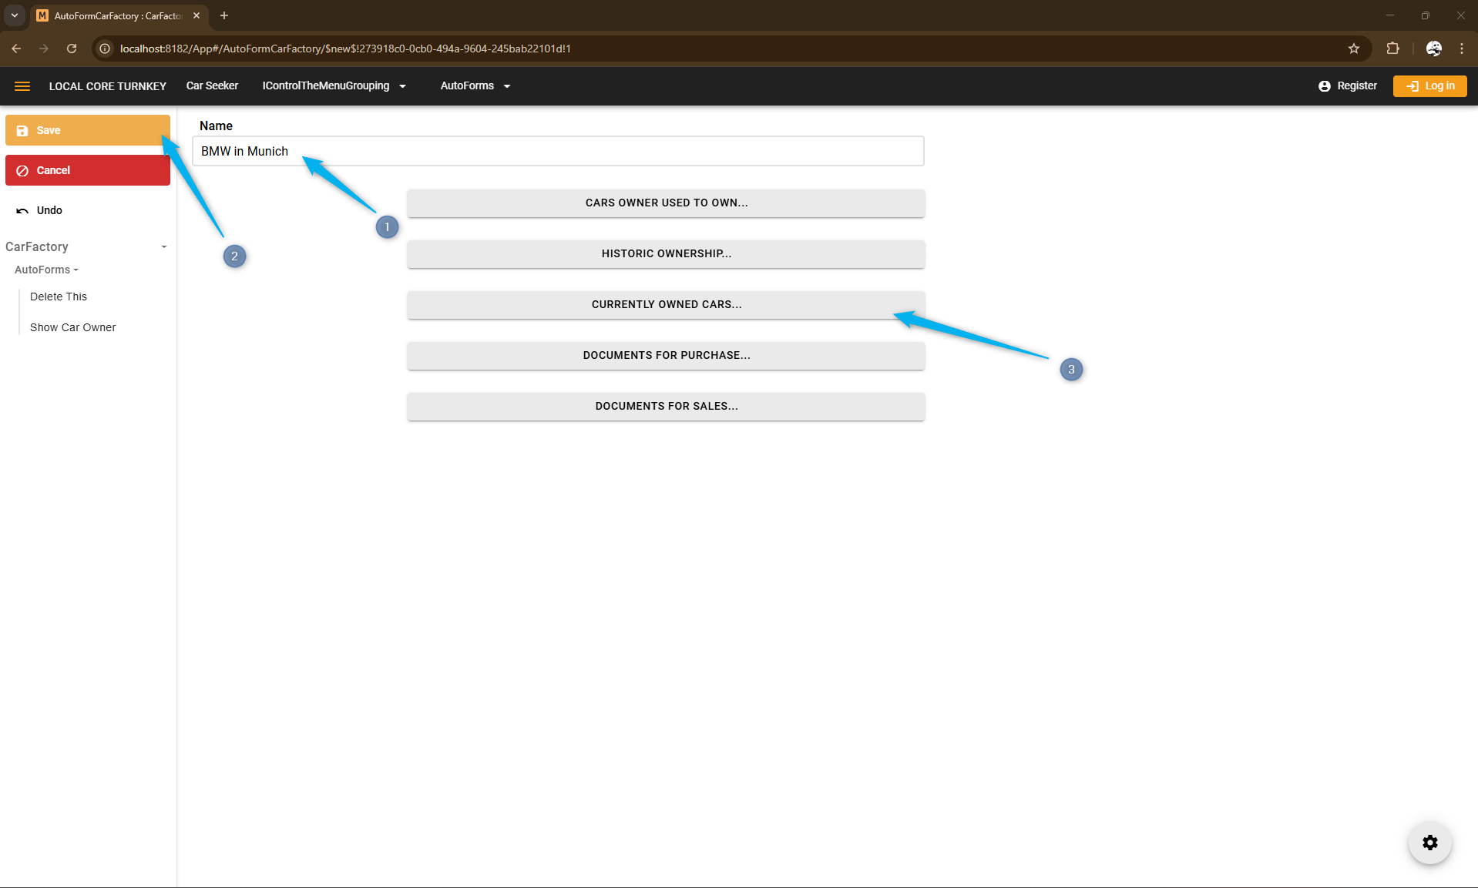
Task: Cancel the current edits
Action: (87, 170)
